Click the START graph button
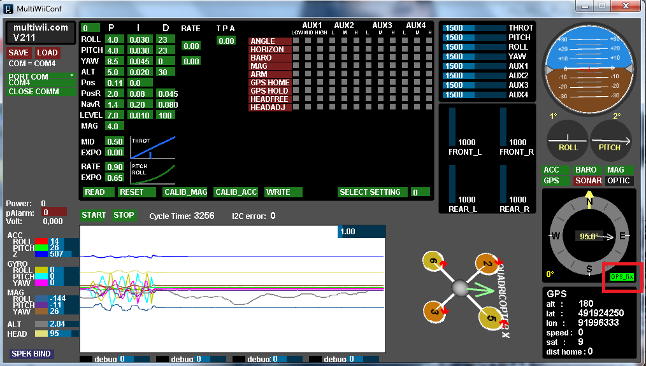The image size is (646, 366). coord(94,215)
